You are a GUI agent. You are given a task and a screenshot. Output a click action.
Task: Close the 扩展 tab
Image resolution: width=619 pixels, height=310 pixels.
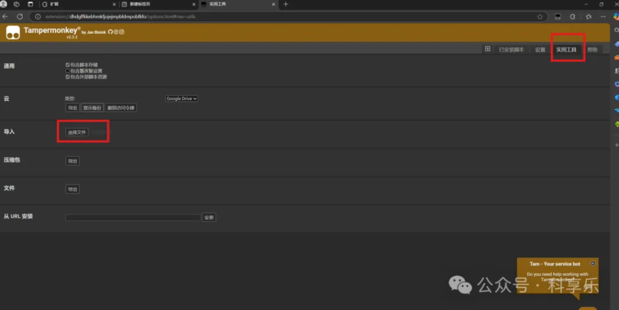(x=114, y=4)
